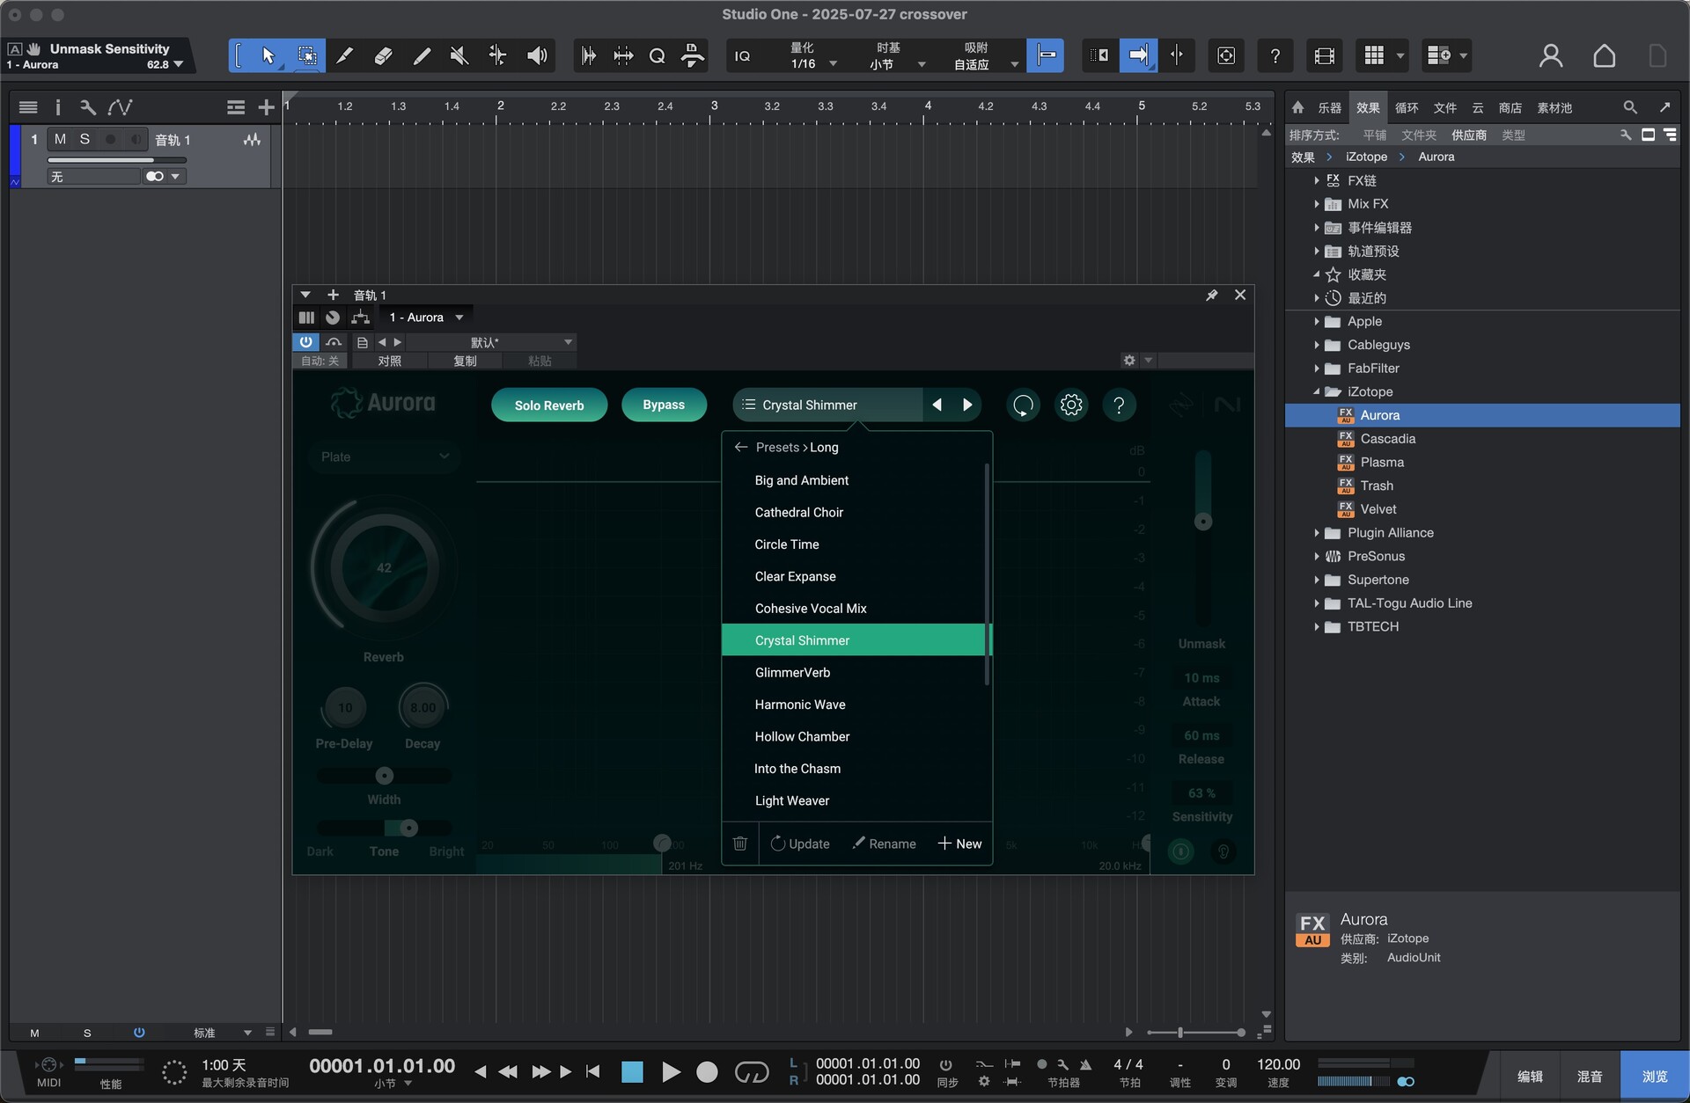This screenshot has height=1103, width=1690.
Task: Open Aurora settings gear
Action: (1071, 405)
